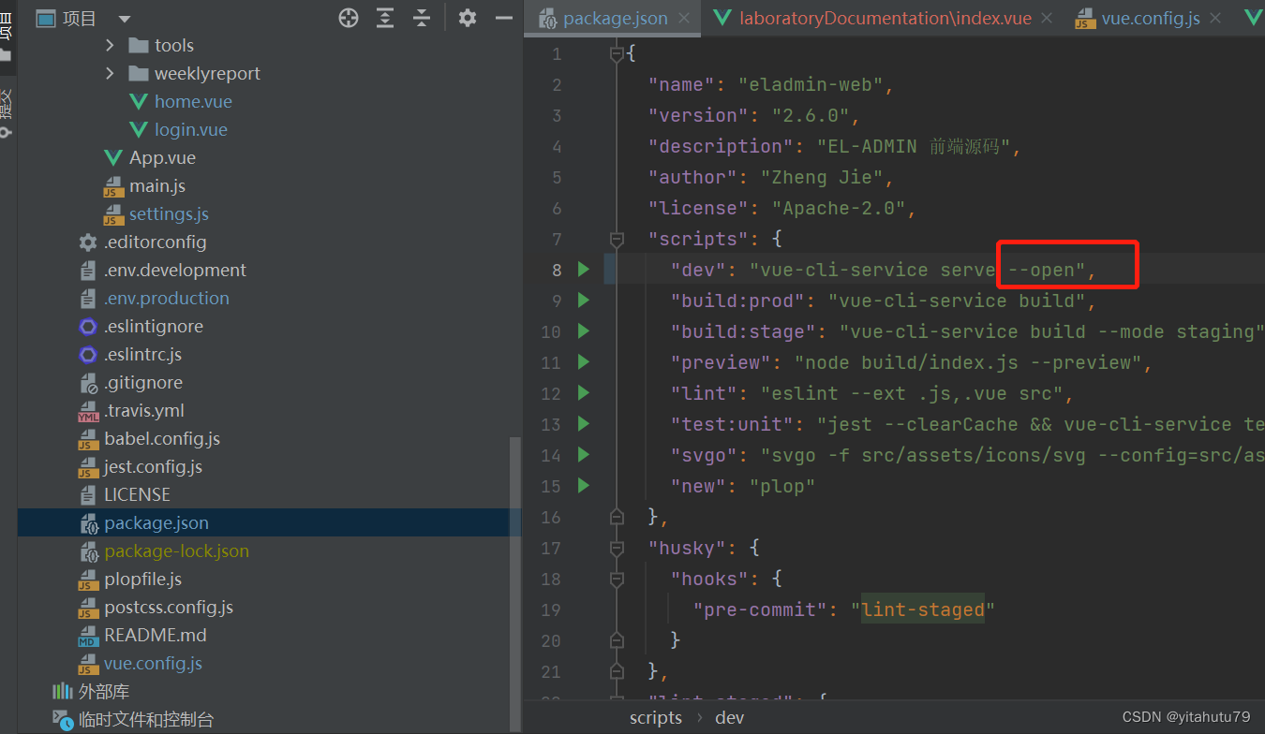Select README.md file
Image resolution: width=1265 pixels, height=734 pixels.
[x=155, y=635]
